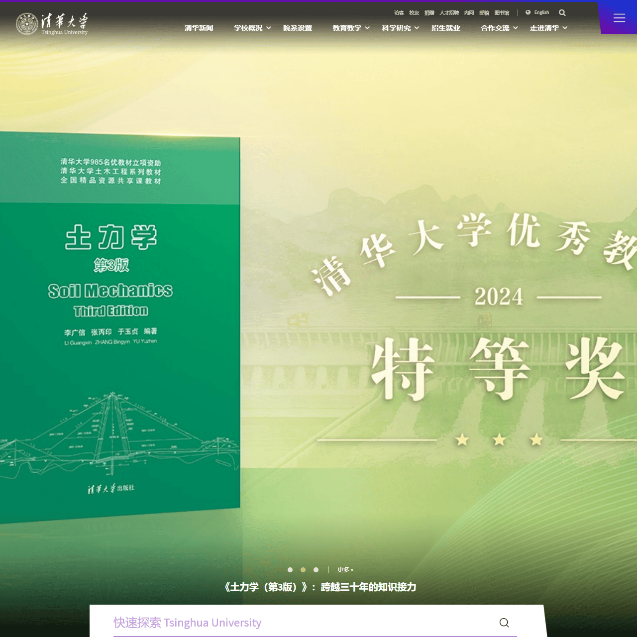Visit the 图书馆 top link
The height and width of the screenshot is (637, 637).
click(x=502, y=13)
